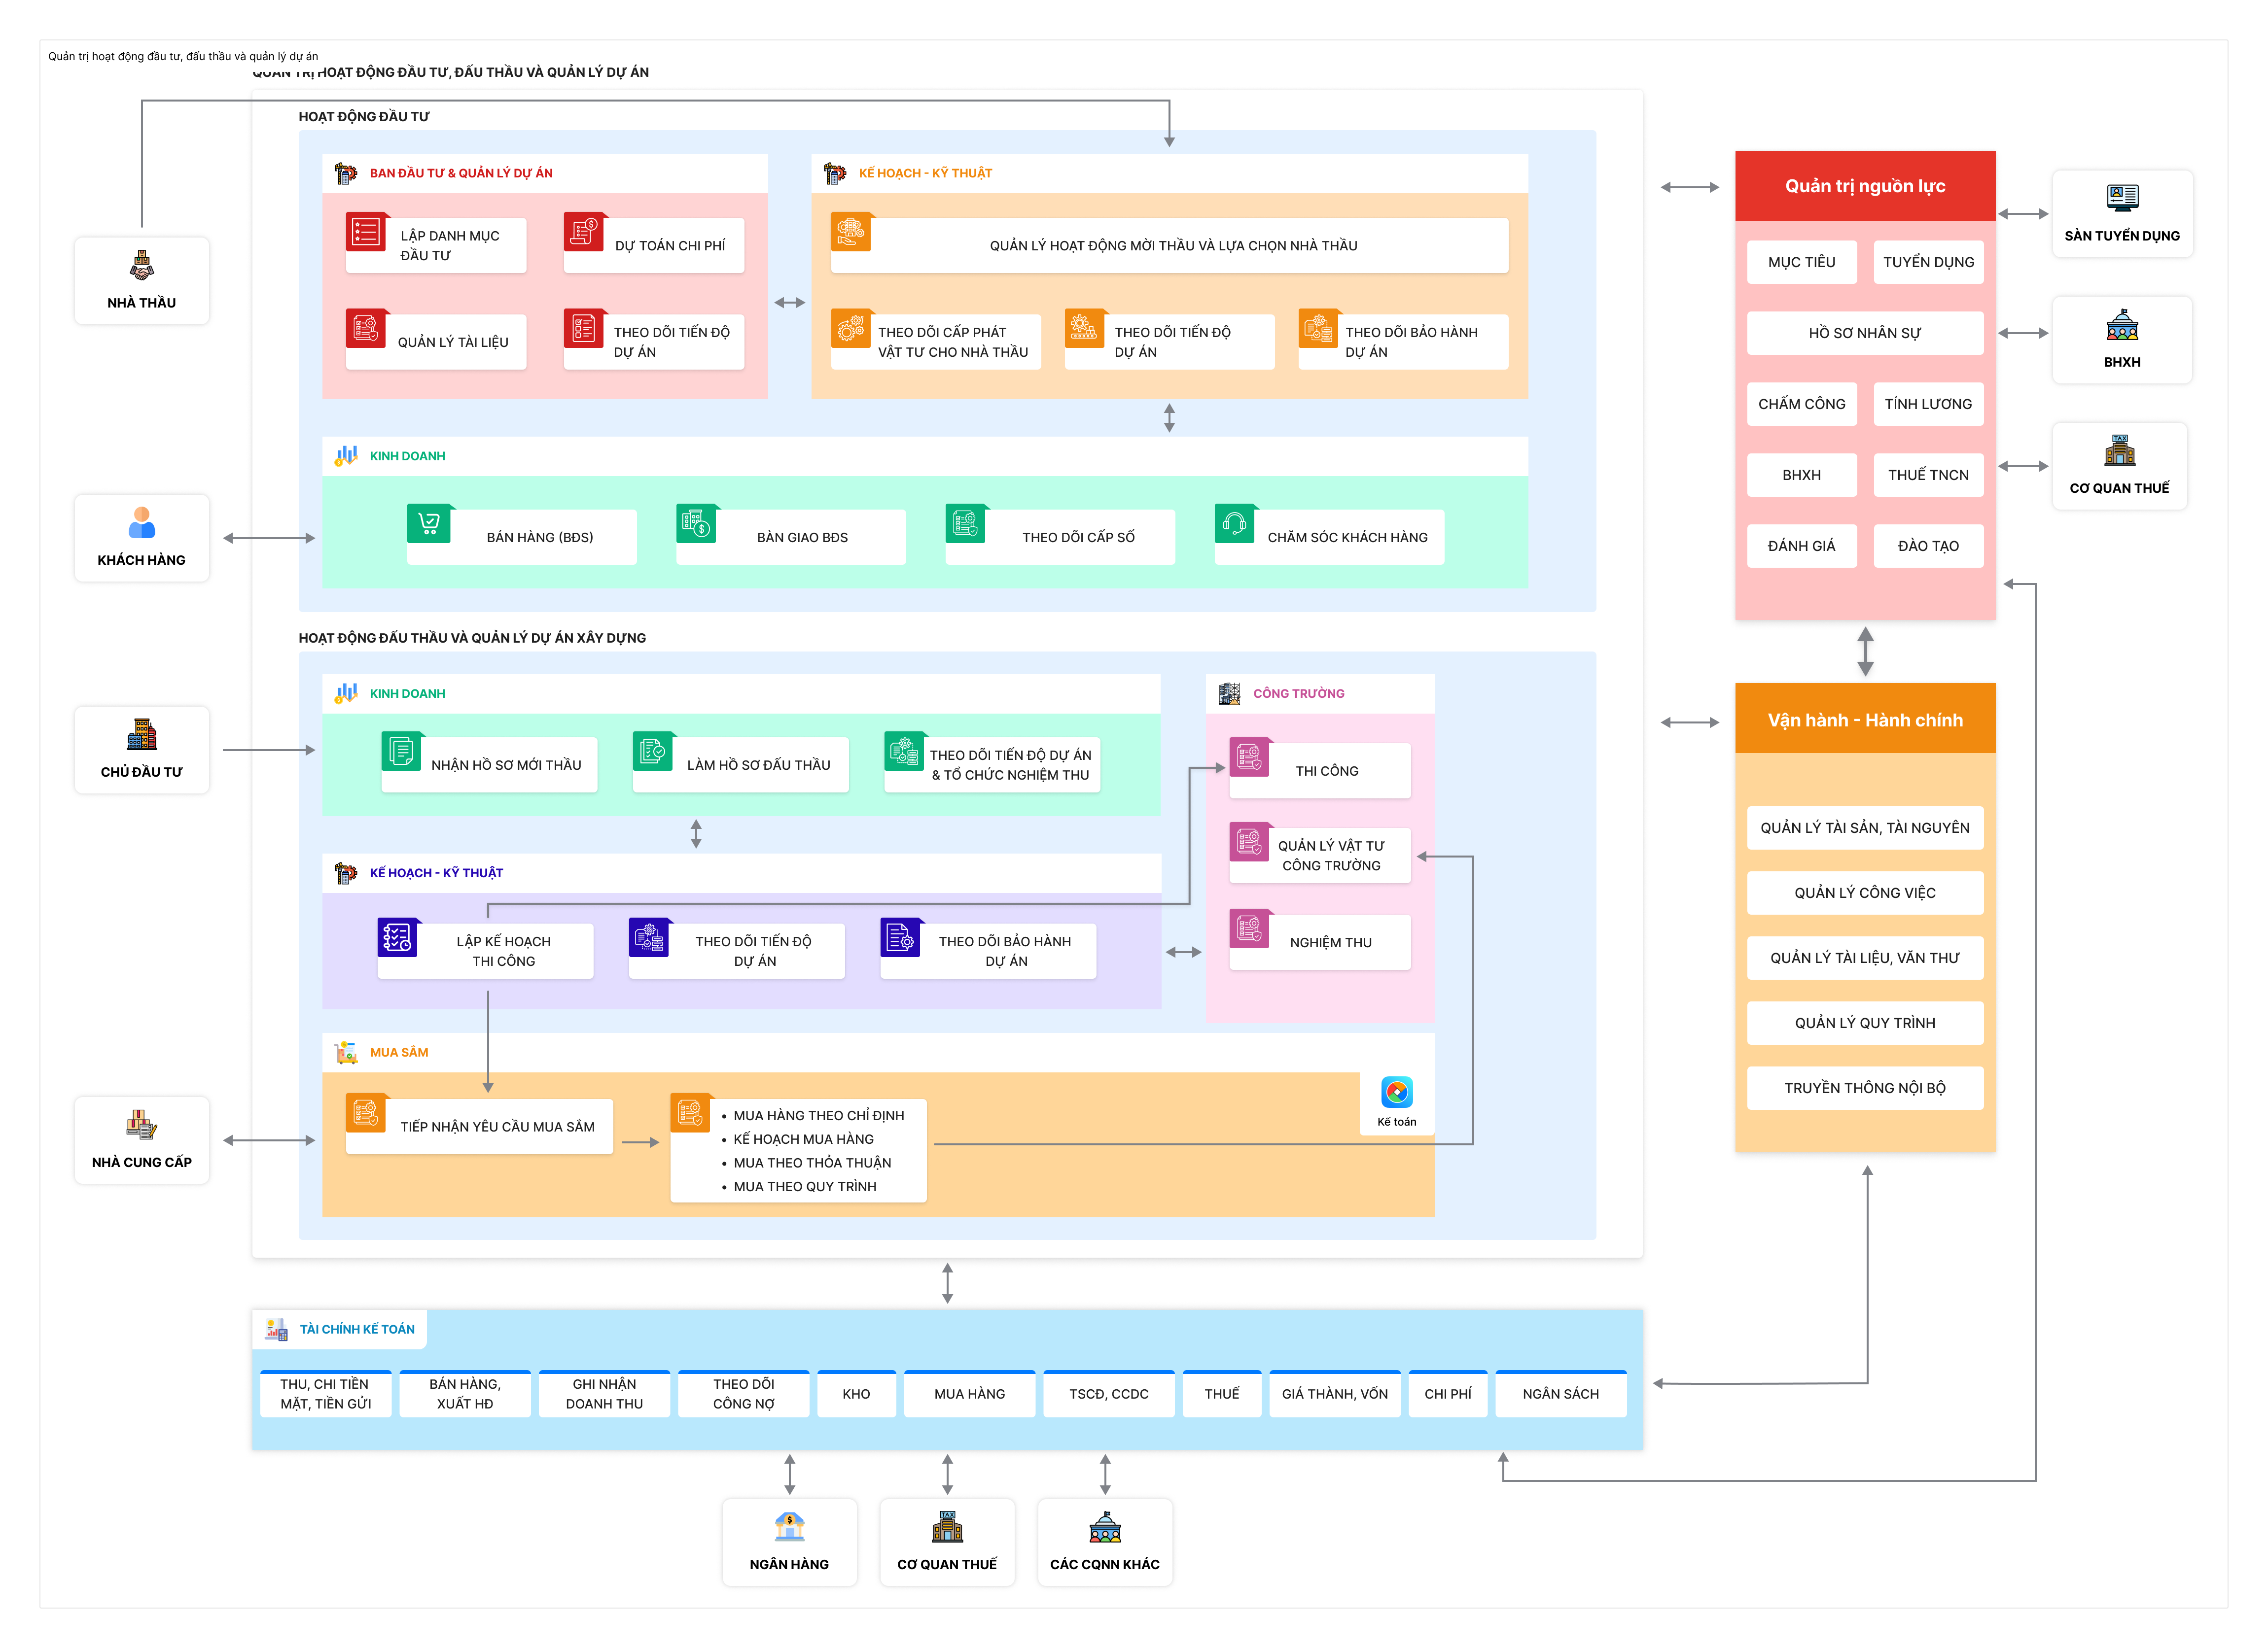Screen dimensions: 2268x1648
Task: Click the KHÁCH HÀNG person icon
Action: [141, 523]
